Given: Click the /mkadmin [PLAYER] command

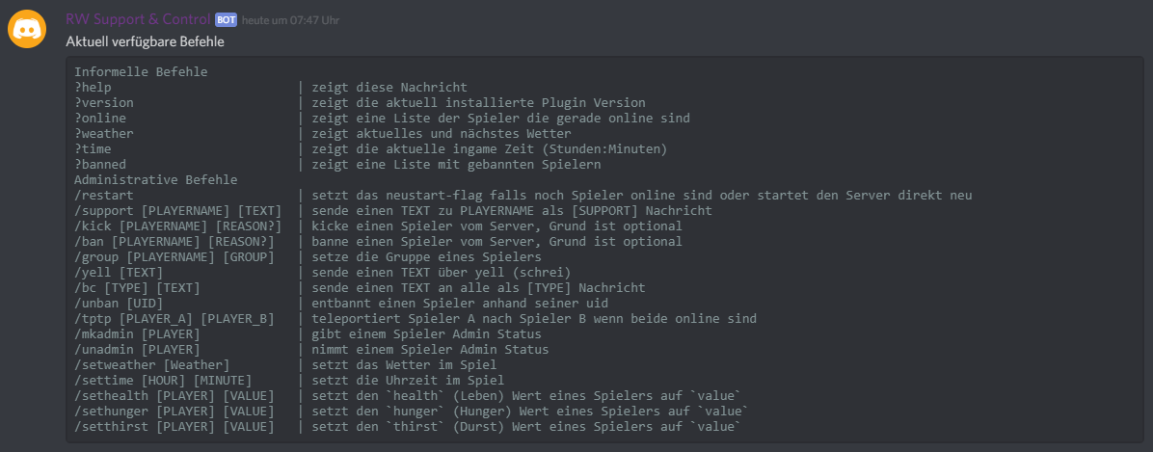Looking at the screenshot, I should pyautogui.click(x=137, y=334).
